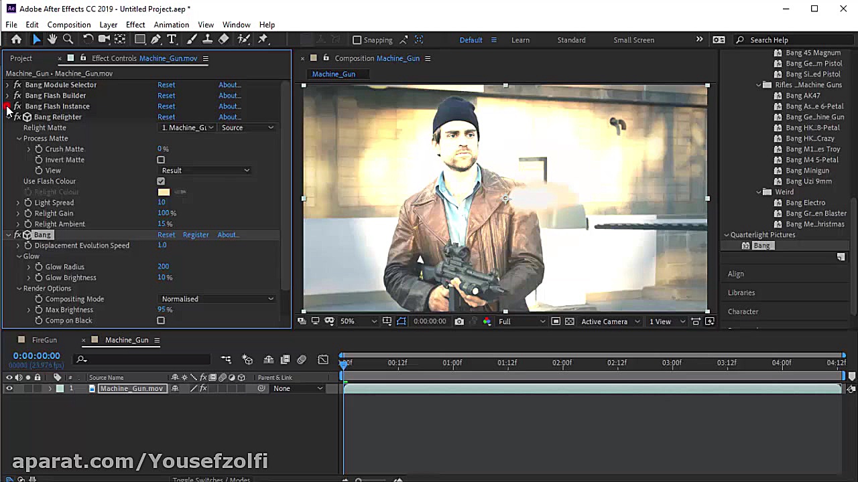The image size is (858, 482).
Task: Uncheck Use Flash Colour option
Action: pyautogui.click(x=161, y=181)
